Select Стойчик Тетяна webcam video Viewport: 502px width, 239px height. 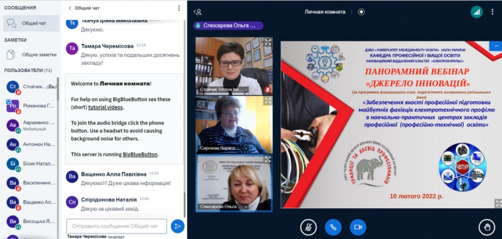pos(234,66)
